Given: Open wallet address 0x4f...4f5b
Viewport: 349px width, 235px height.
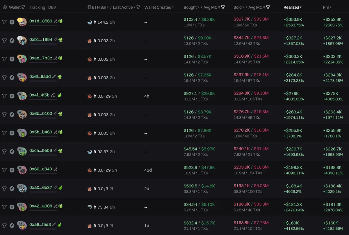Looking at the screenshot, I should pyautogui.click(x=40, y=95).
